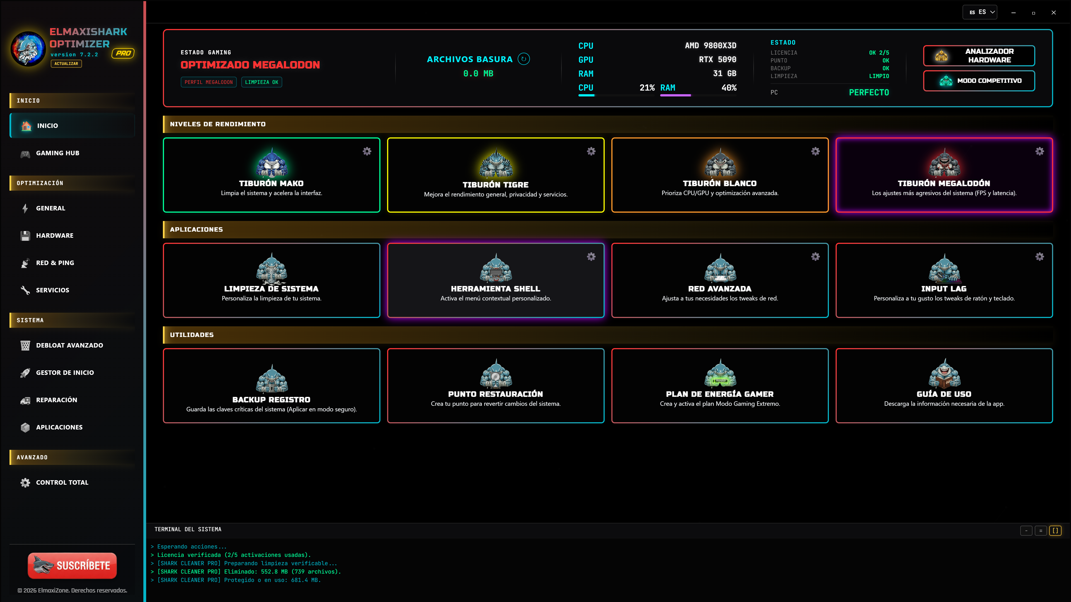Open settings gear on Tiburón Tigre card

[591, 151]
